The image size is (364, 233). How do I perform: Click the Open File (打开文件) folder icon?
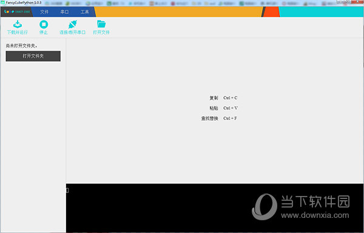pos(101,24)
